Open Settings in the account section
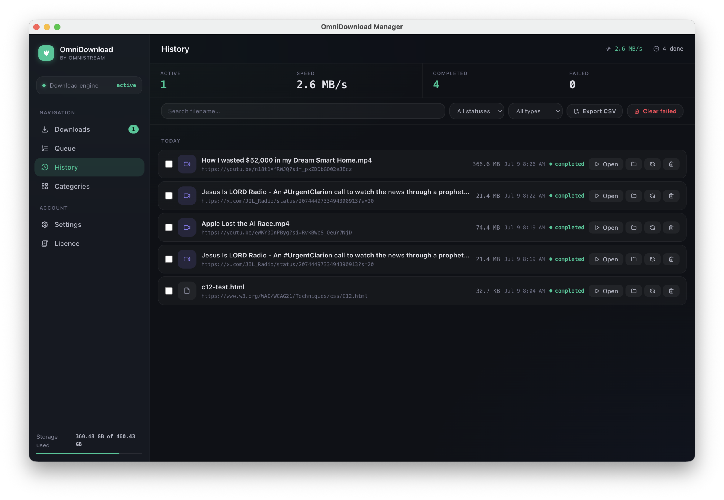 (x=89, y=225)
